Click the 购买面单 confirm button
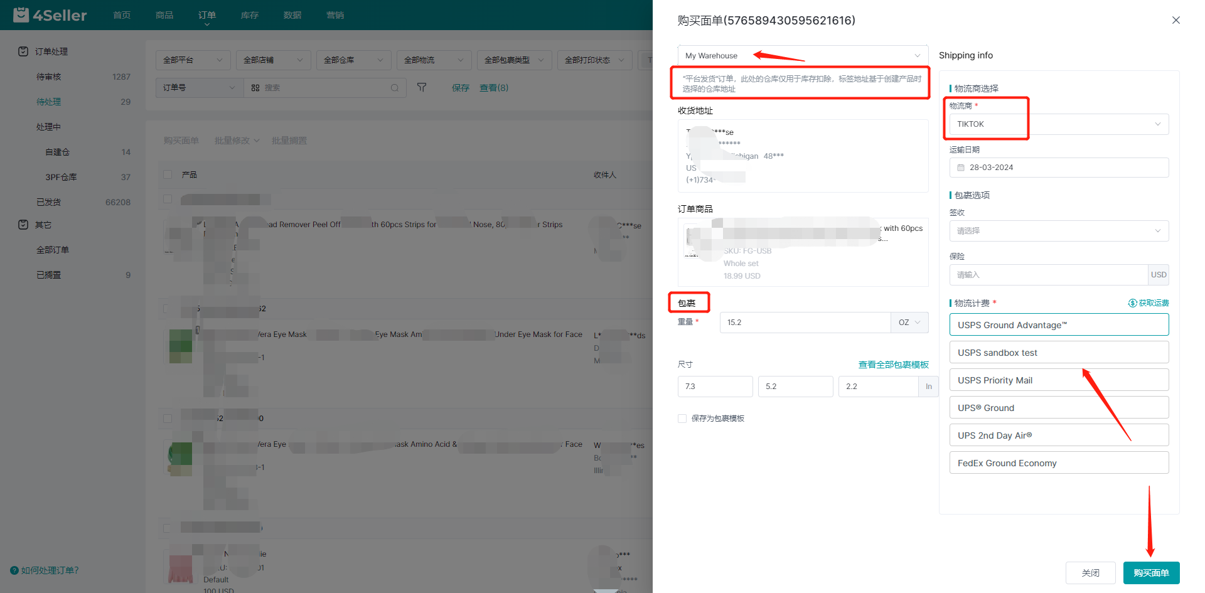Image resolution: width=1205 pixels, height=593 pixels. (x=1151, y=573)
